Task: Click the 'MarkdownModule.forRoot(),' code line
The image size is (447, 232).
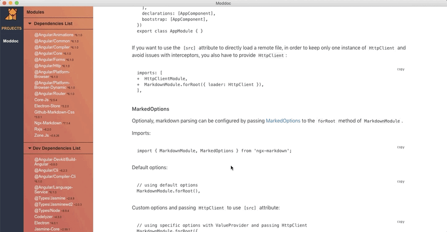Action: [168, 191]
